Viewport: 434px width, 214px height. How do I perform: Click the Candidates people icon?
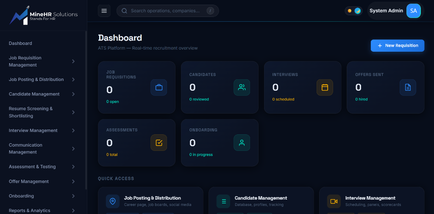(x=242, y=87)
